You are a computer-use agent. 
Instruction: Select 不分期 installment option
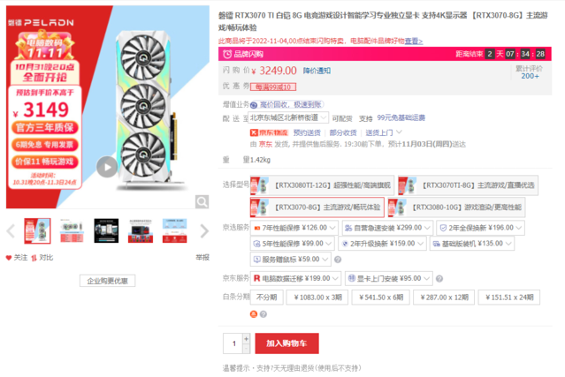267,298
